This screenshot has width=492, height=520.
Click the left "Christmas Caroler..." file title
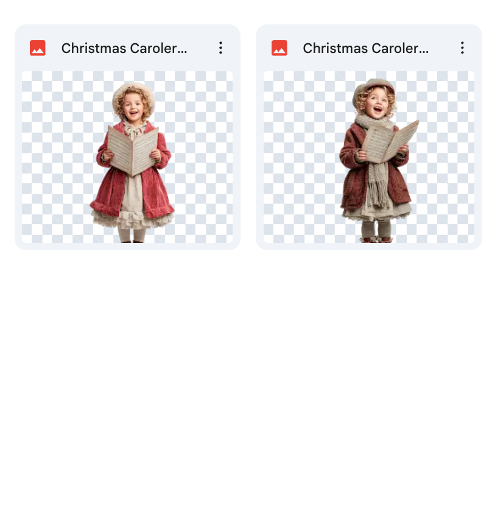coord(124,49)
